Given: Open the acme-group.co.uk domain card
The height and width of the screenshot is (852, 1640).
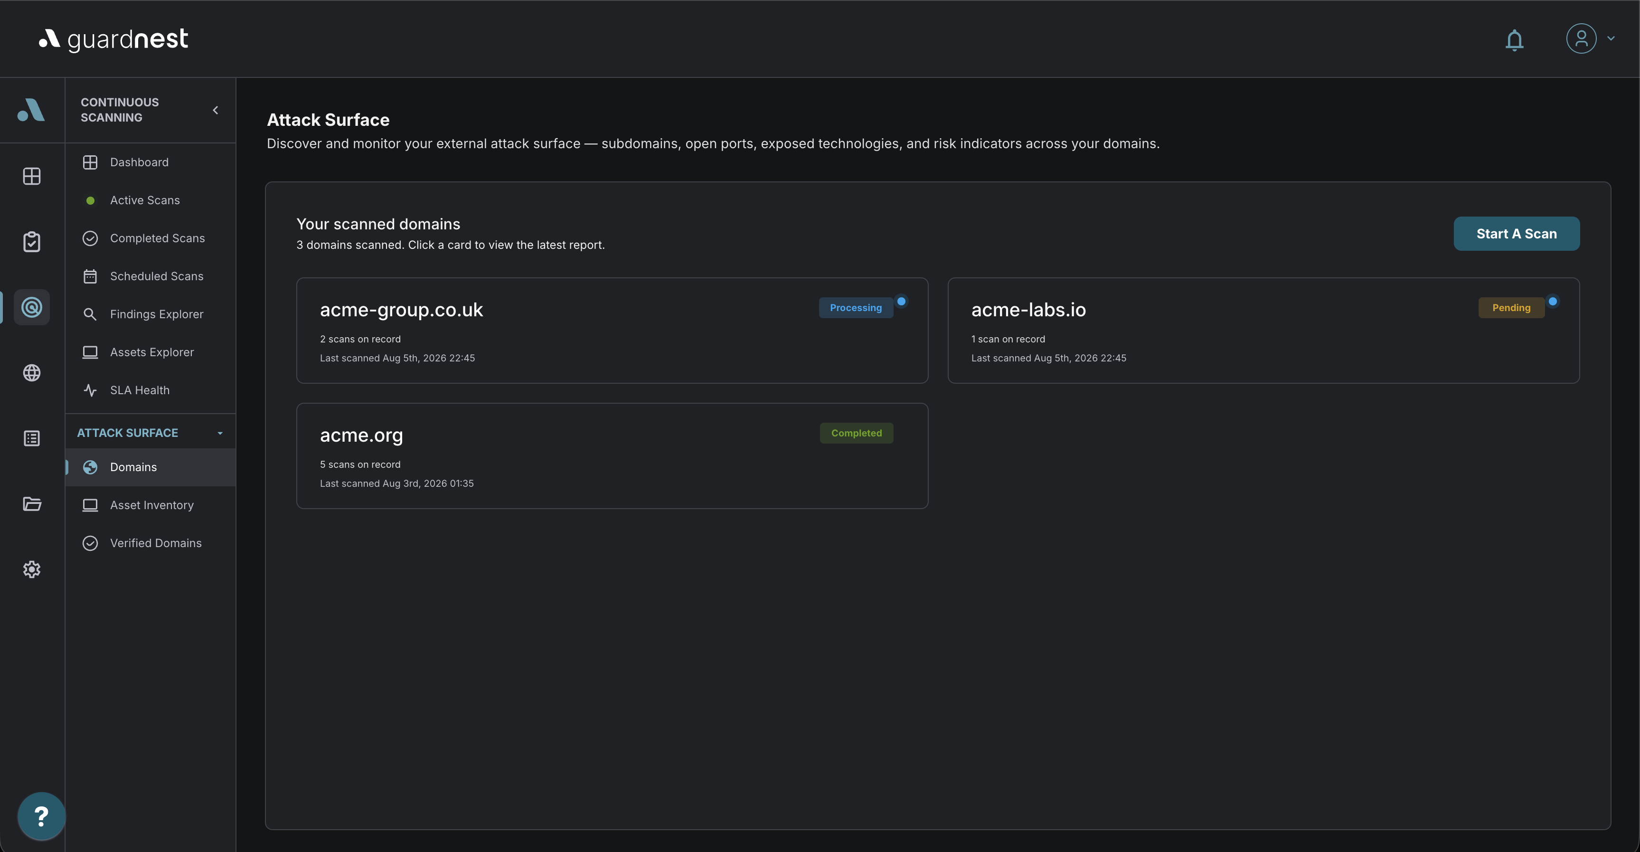Looking at the screenshot, I should pos(612,331).
